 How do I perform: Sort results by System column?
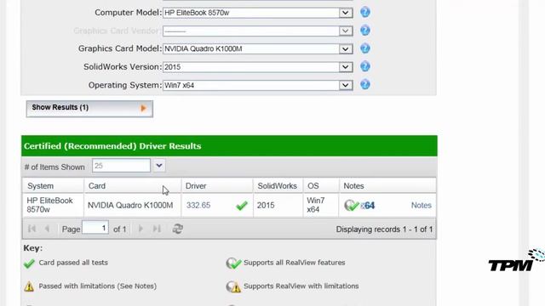tap(53, 186)
